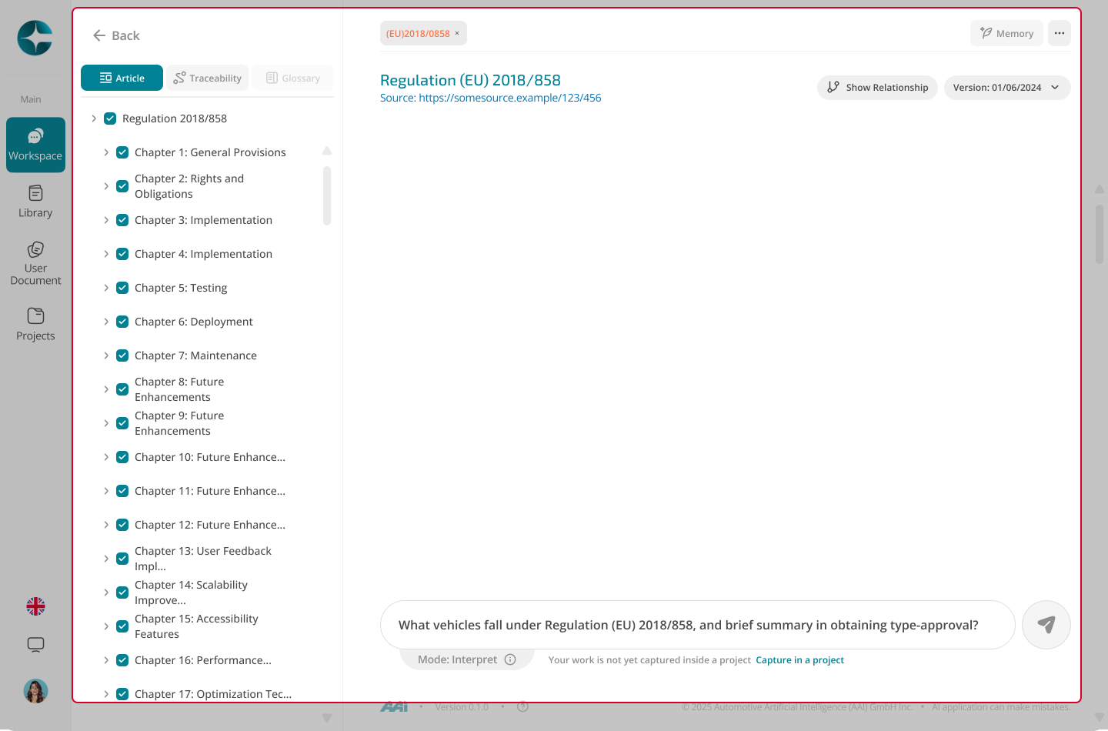The width and height of the screenshot is (1108, 731).
Task: Expand Chapter 5: Testing
Action: click(106, 288)
